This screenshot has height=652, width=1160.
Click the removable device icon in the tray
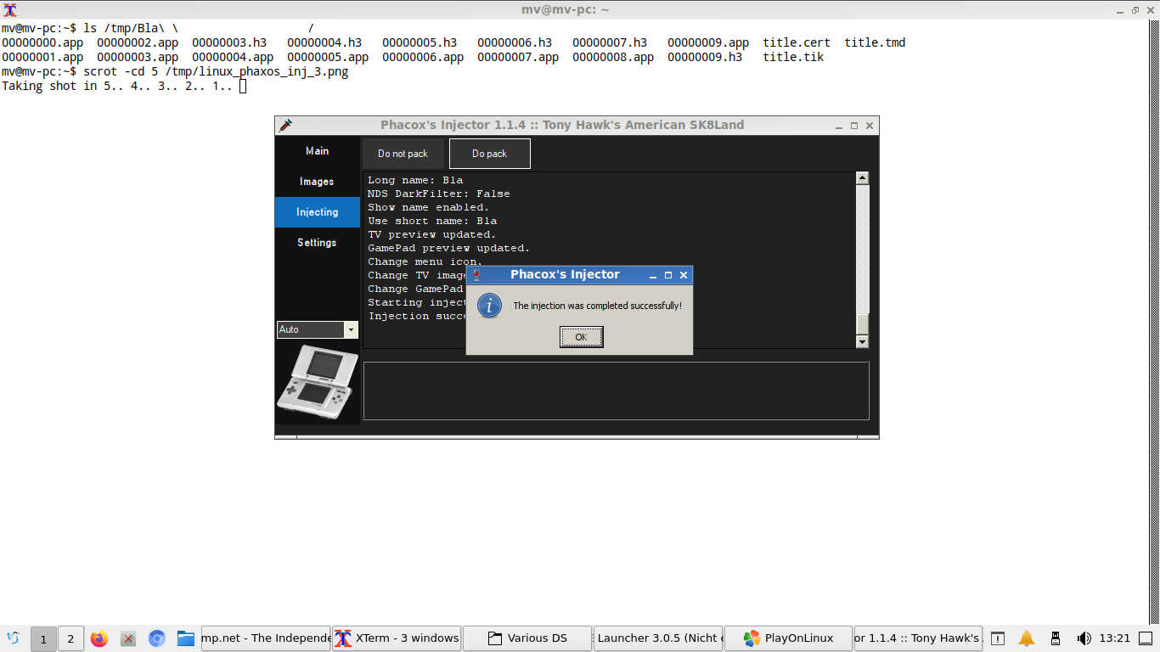pyautogui.click(x=1056, y=638)
